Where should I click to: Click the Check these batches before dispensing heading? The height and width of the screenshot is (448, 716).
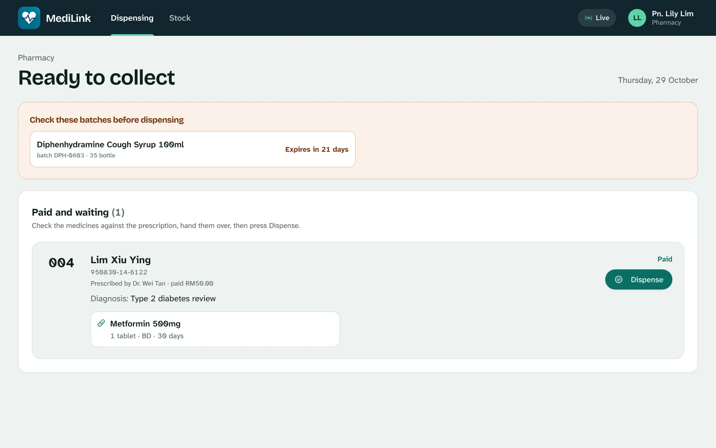point(107,120)
